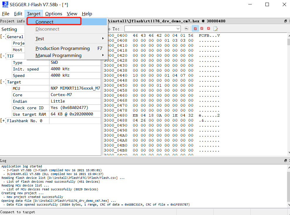Click the go-back arrow icon in hex viewer
This screenshot has height=215, width=290.
point(186,28)
